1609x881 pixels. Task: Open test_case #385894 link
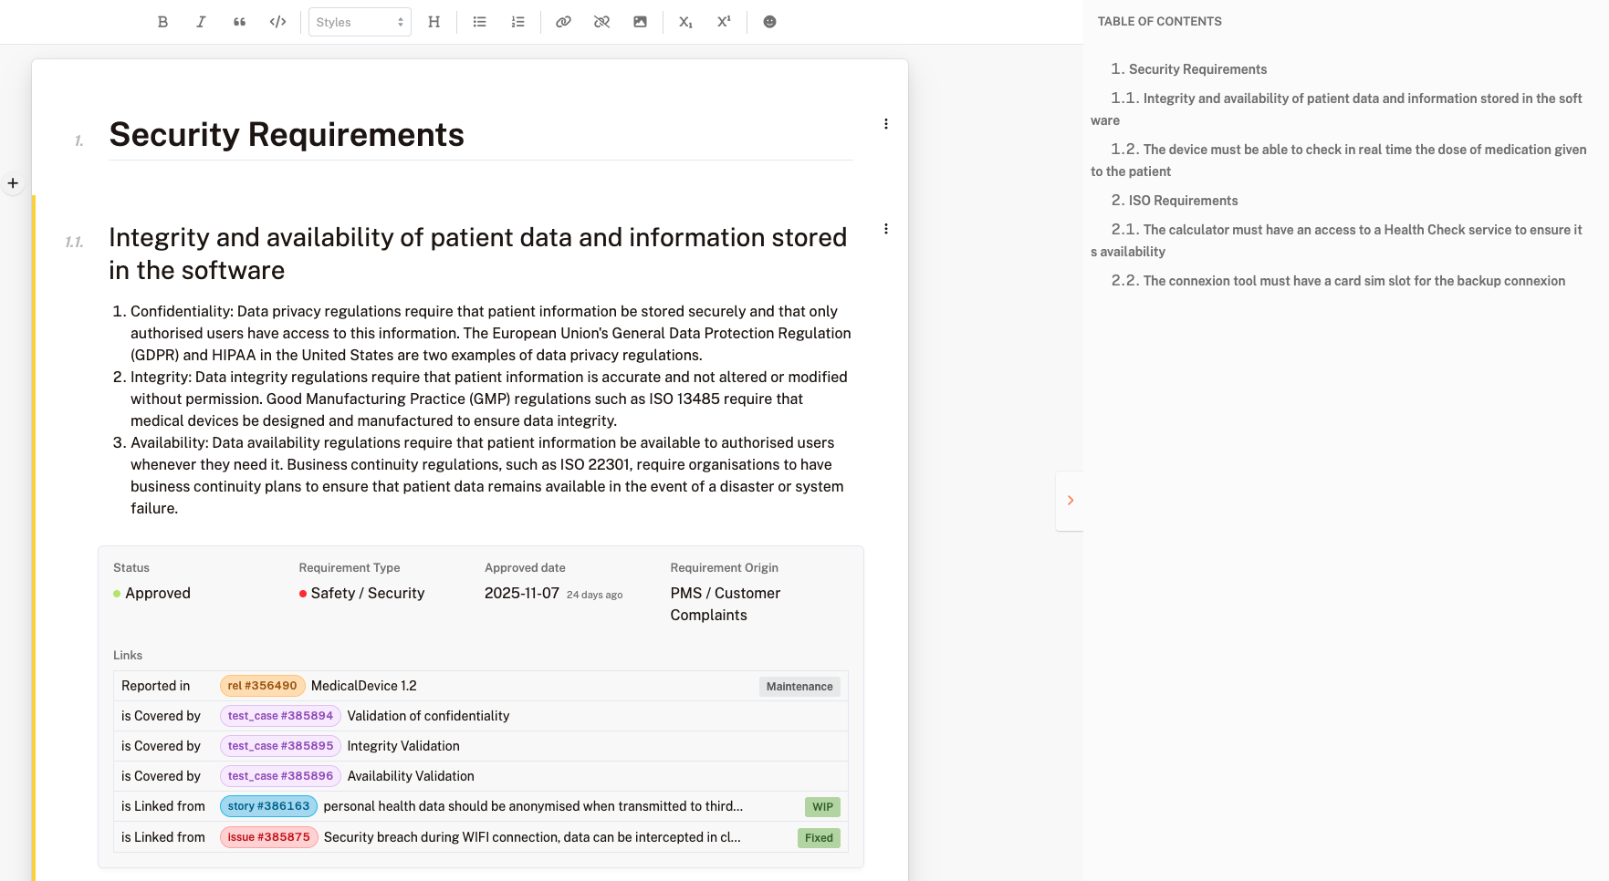[x=280, y=716]
